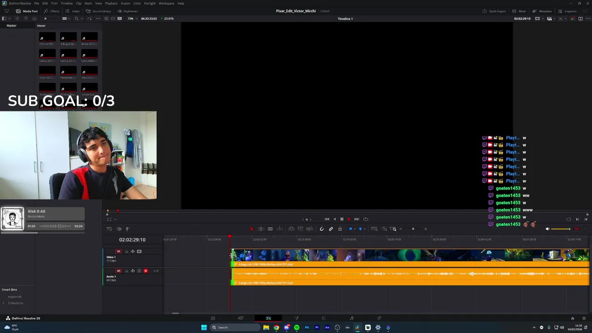Screen dimensions: 592x333
Task: Select the A.Bugs.Life media pool clip
Action: pyautogui.click(x=68, y=39)
